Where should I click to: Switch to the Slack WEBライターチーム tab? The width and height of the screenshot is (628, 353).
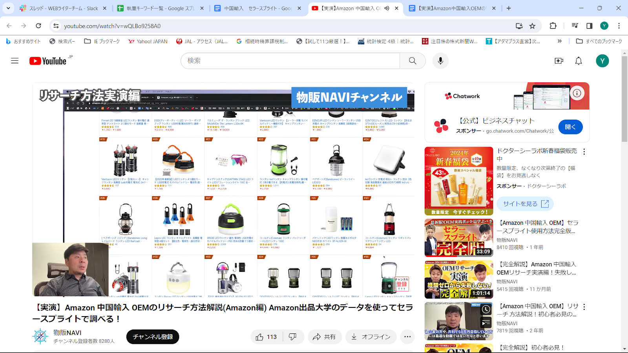(x=63, y=8)
